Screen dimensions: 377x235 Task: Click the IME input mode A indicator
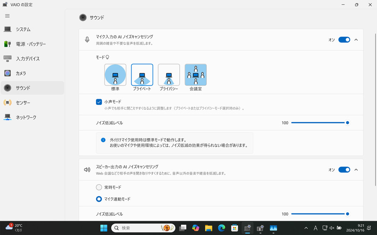pyautogui.click(x=315, y=228)
